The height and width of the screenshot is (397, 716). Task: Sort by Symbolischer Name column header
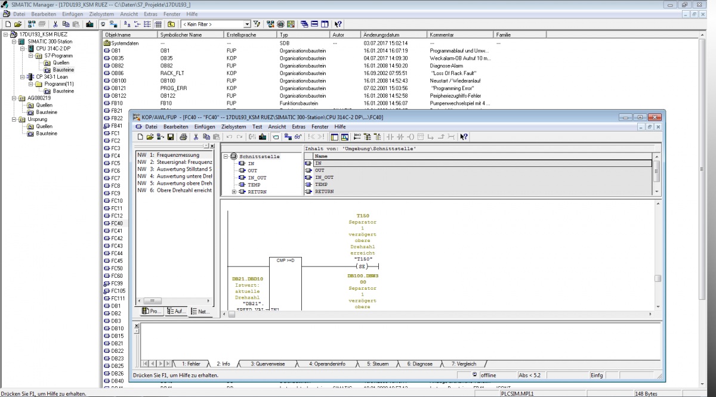click(x=192, y=35)
